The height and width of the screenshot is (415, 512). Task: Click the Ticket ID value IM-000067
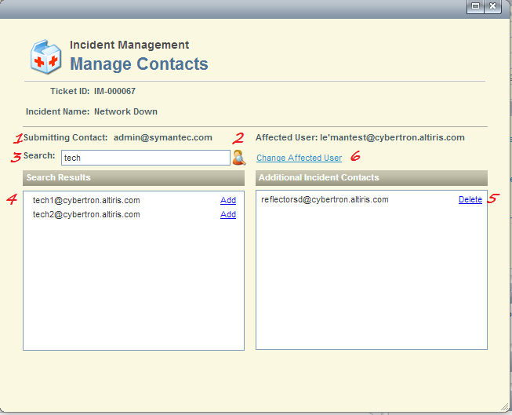[114, 91]
